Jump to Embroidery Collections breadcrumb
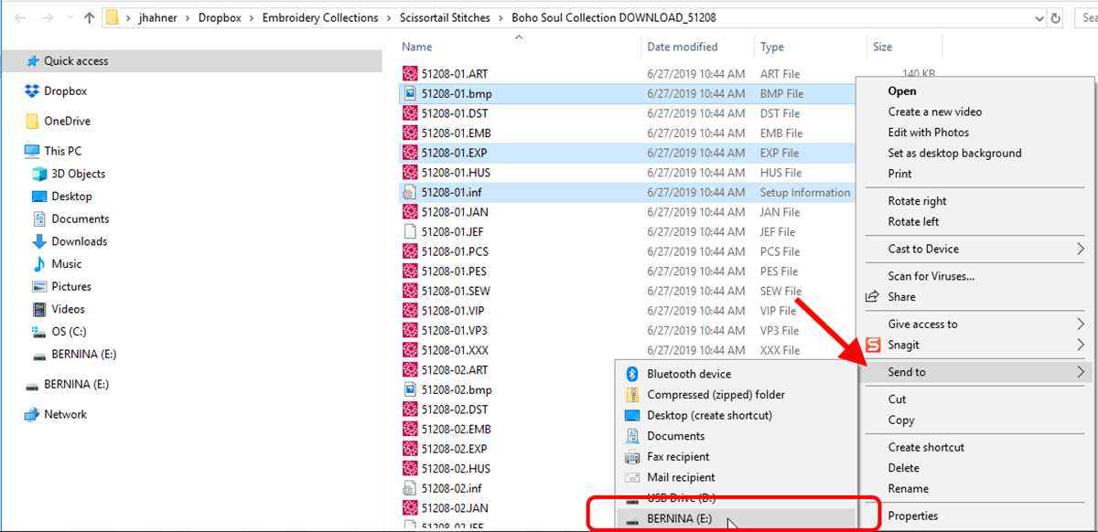This screenshot has width=1098, height=532. [x=319, y=16]
